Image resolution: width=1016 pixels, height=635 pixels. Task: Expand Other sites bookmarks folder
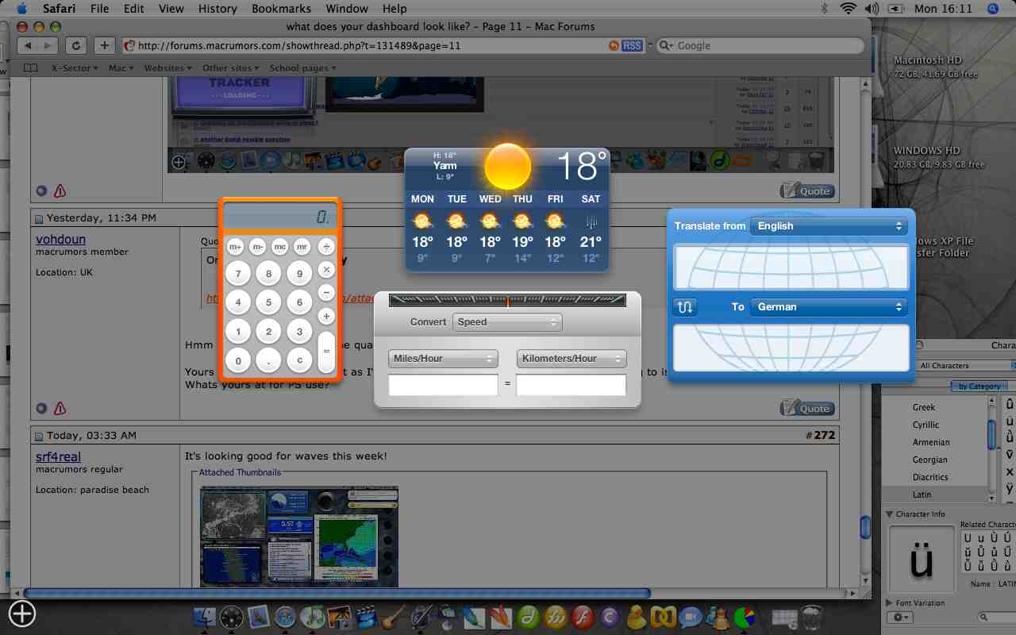point(231,68)
